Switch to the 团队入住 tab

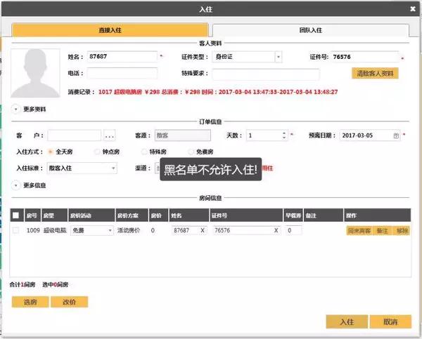(x=311, y=30)
